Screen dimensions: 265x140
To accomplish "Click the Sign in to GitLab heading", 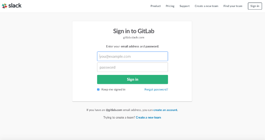I will coord(133,31).
